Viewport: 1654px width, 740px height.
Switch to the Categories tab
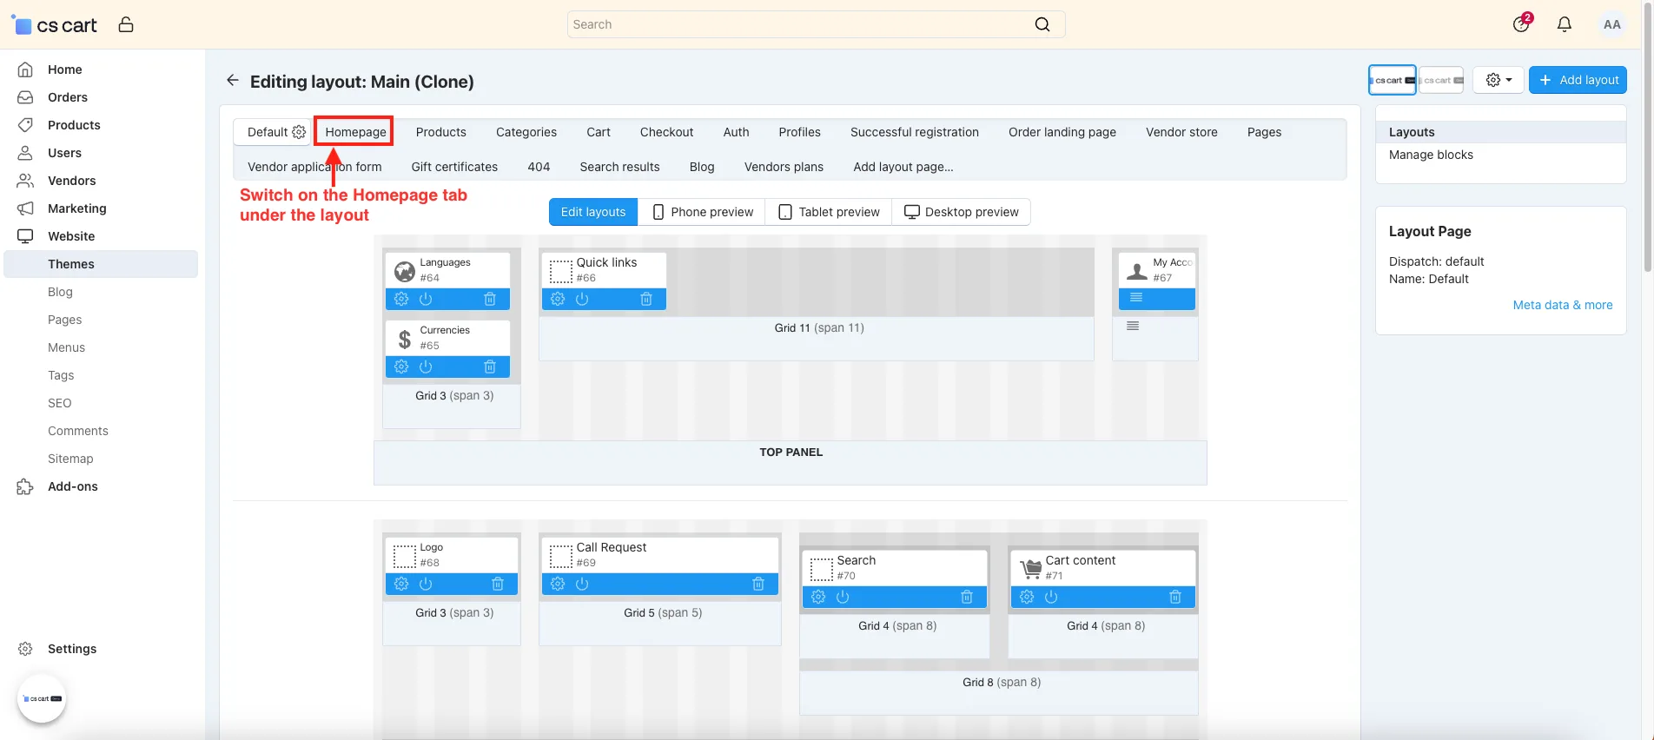[526, 132]
